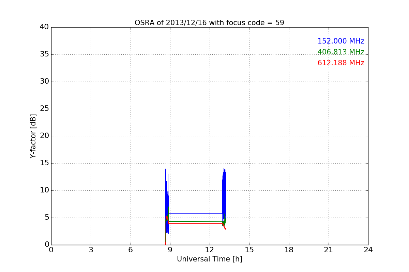Click y-axis tick label 30
The height and width of the screenshot is (272, 409).
tap(44, 82)
